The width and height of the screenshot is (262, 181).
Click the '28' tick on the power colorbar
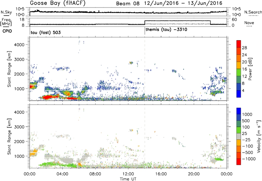[244, 48]
